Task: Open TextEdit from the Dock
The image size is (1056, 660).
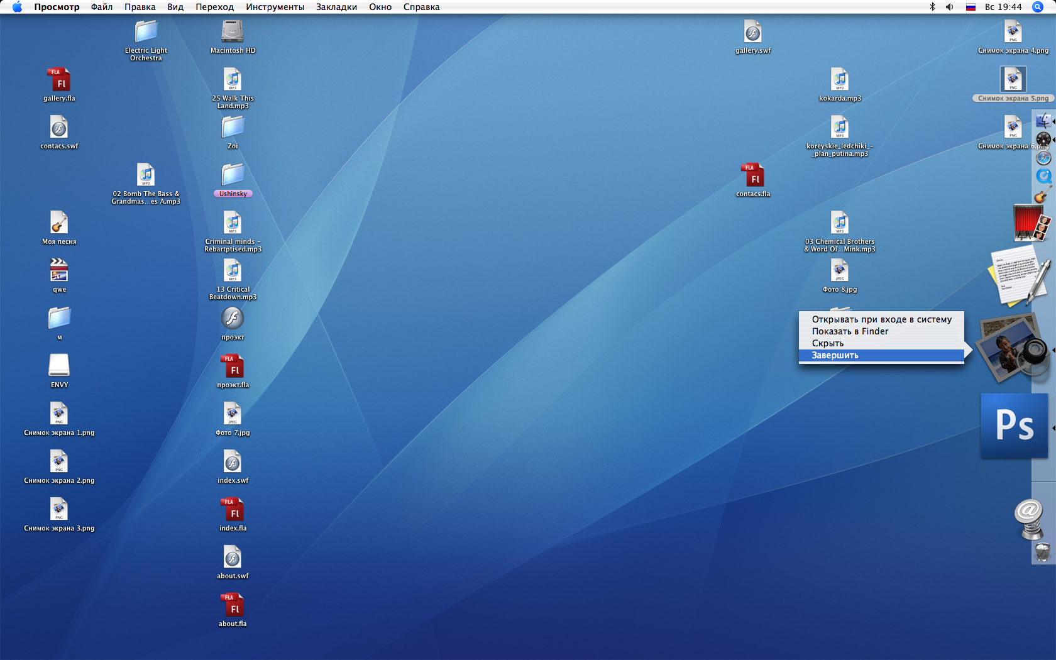Action: (x=1020, y=275)
